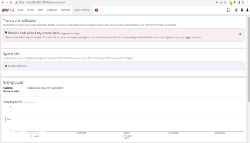The height and width of the screenshot is (143, 250).
Task: Click the browser address bar URL
Action: (46, 3)
